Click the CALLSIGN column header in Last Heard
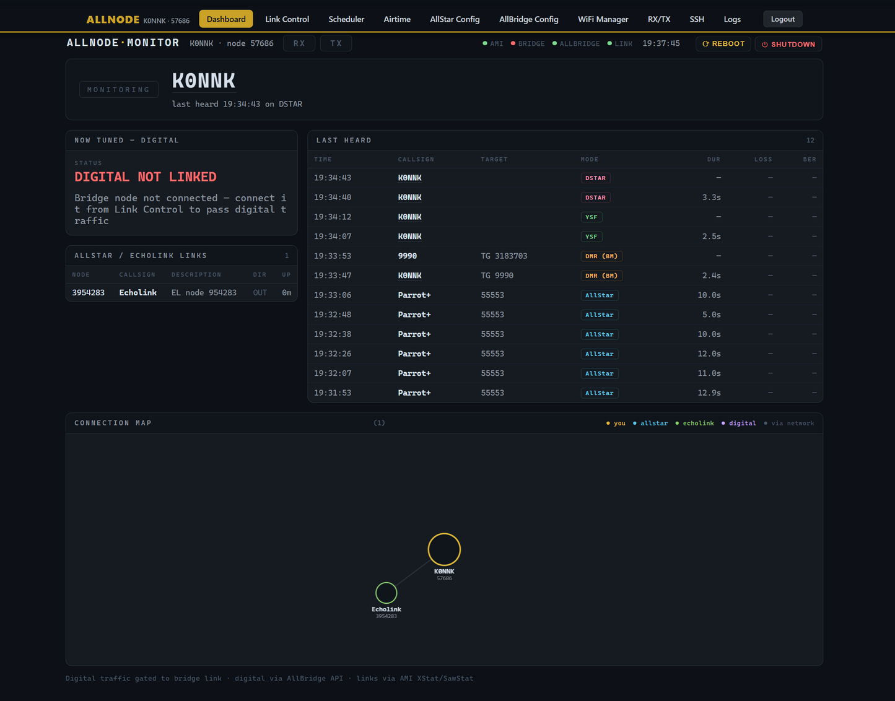The height and width of the screenshot is (701, 895). coord(416,160)
